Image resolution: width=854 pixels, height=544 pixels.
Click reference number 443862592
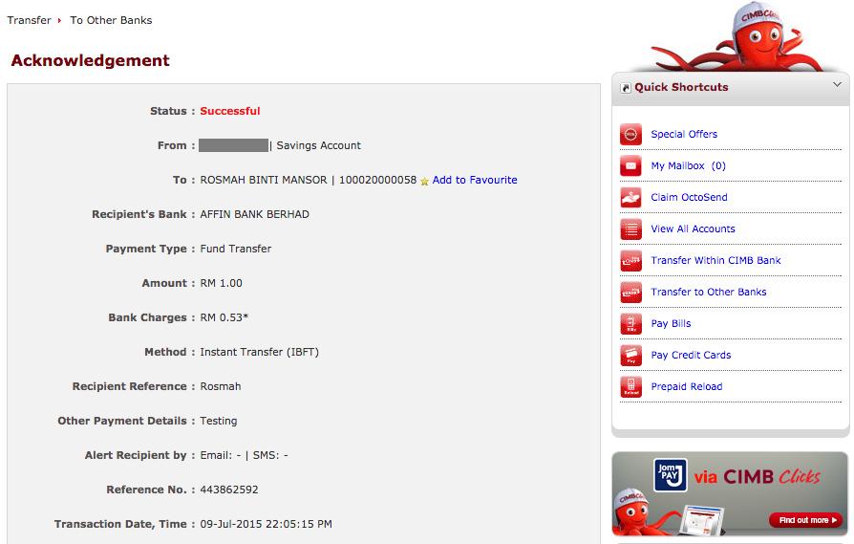229,490
